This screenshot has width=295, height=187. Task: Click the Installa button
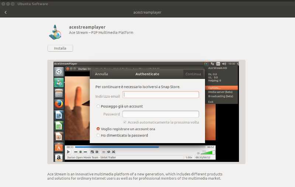60,48
